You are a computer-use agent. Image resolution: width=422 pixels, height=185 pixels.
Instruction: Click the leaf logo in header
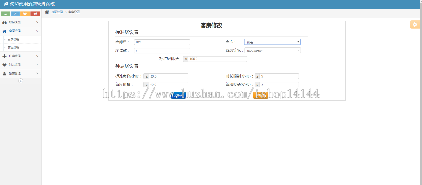(x=6, y=4)
